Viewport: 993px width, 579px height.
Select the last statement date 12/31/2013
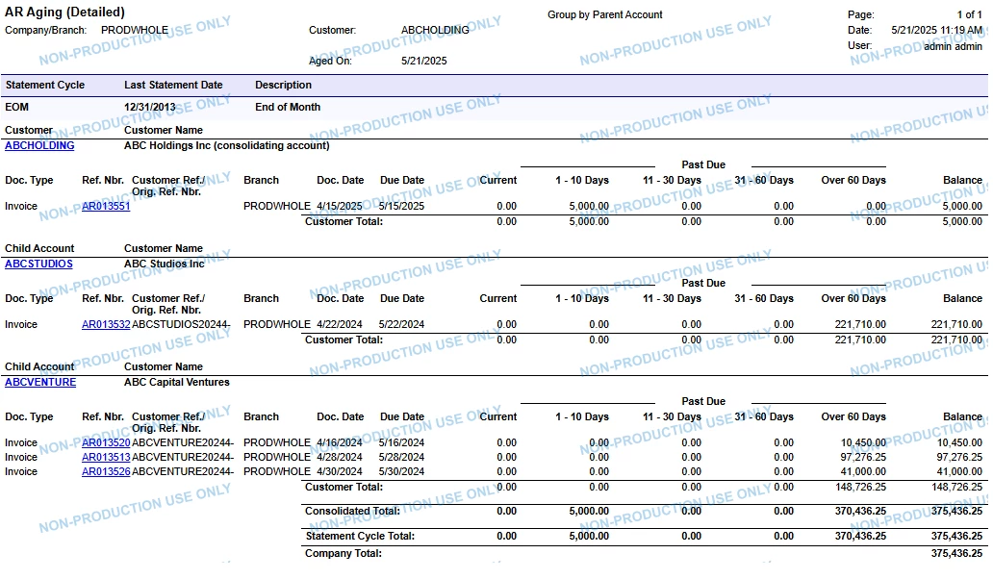pos(149,108)
